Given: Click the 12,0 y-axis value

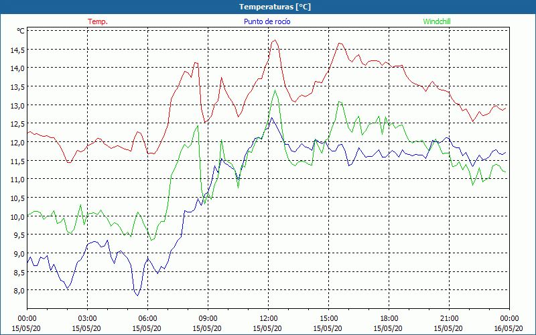Looking at the screenshot, I should click(17, 143).
